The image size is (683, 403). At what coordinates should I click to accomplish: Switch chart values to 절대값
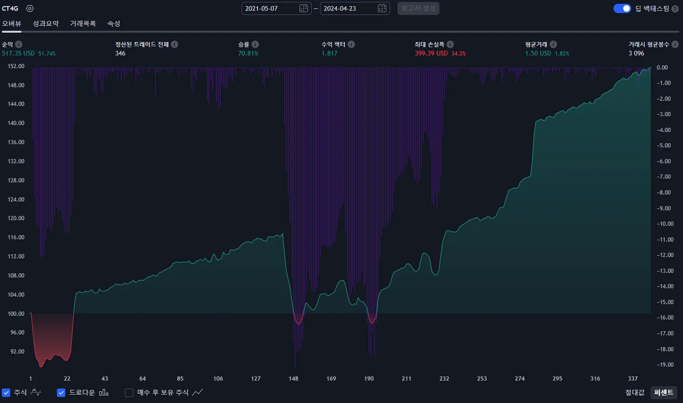635,392
